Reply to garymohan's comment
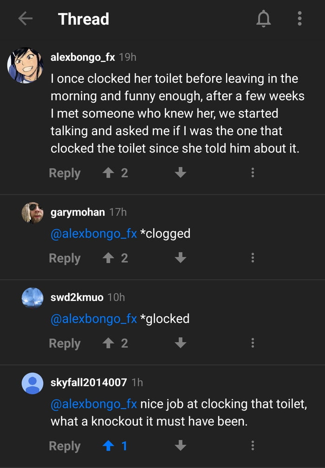Viewport: 325px width, 468px height. 65,258
